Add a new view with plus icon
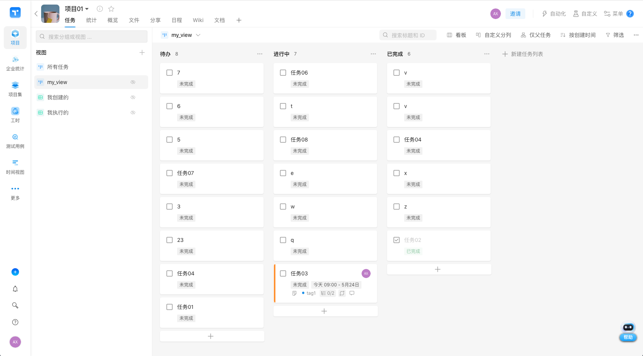643x356 pixels. click(142, 52)
